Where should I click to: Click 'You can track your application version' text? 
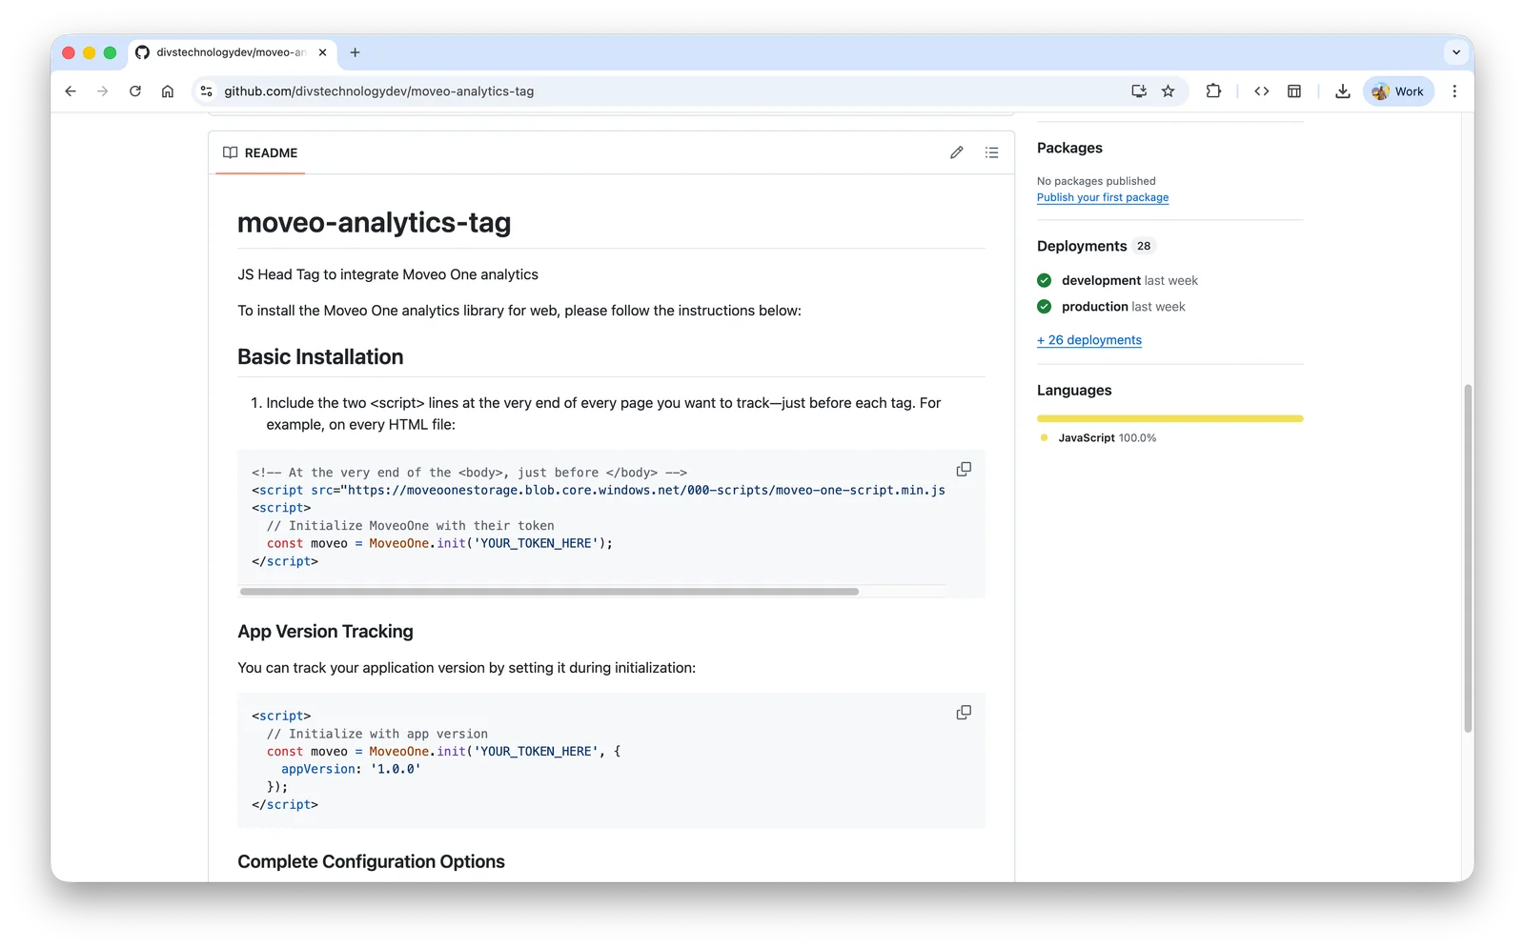coord(467,668)
